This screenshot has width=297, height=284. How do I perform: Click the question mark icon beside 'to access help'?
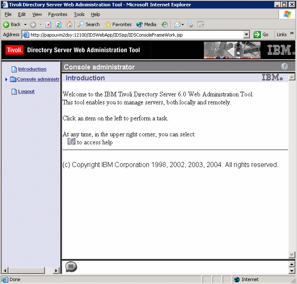pyautogui.click(x=71, y=141)
